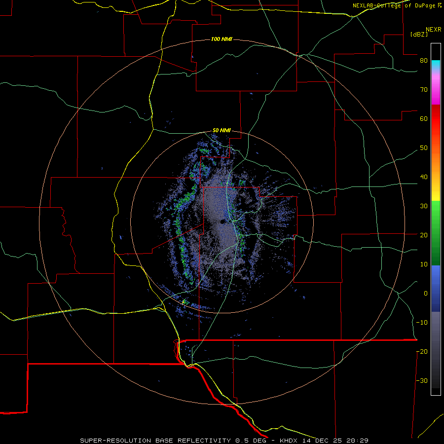Click the 10 dBZ scale value
This screenshot has width=444, height=444.
pyautogui.click(x=424, y=264)
